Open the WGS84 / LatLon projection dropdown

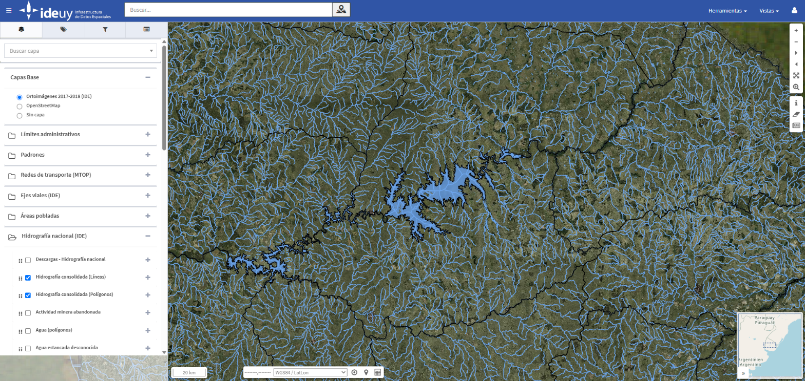311,372
